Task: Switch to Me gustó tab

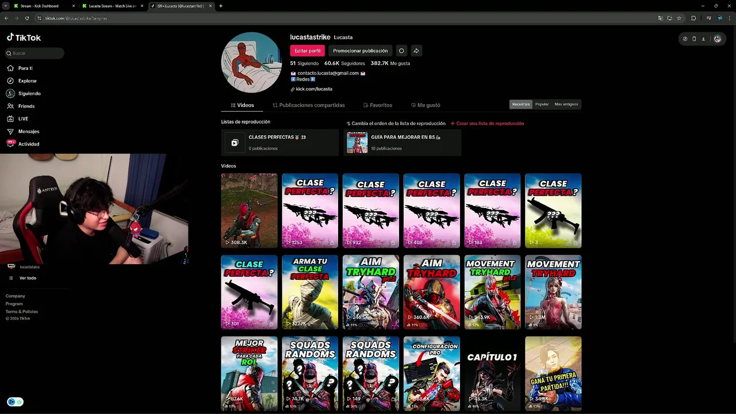Action: (x=425, y=105)
